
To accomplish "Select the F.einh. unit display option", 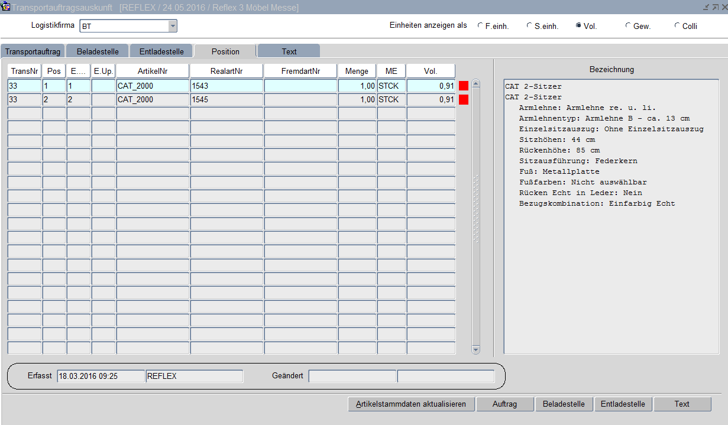I will tap(480, 26).
